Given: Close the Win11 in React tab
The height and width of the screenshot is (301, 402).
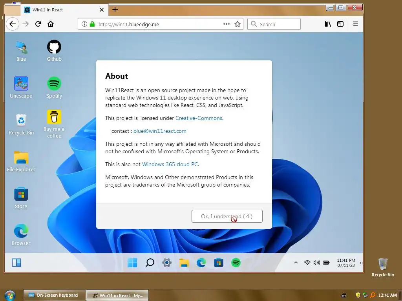Looking at the screenshot, I should [x=102, y=10].
